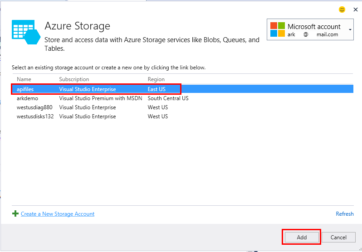
Task: Select the westusdiag880 storage account
Action: pyautogui.click(x=34, y=107)
